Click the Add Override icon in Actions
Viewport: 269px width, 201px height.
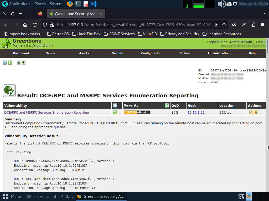(256, 112)
